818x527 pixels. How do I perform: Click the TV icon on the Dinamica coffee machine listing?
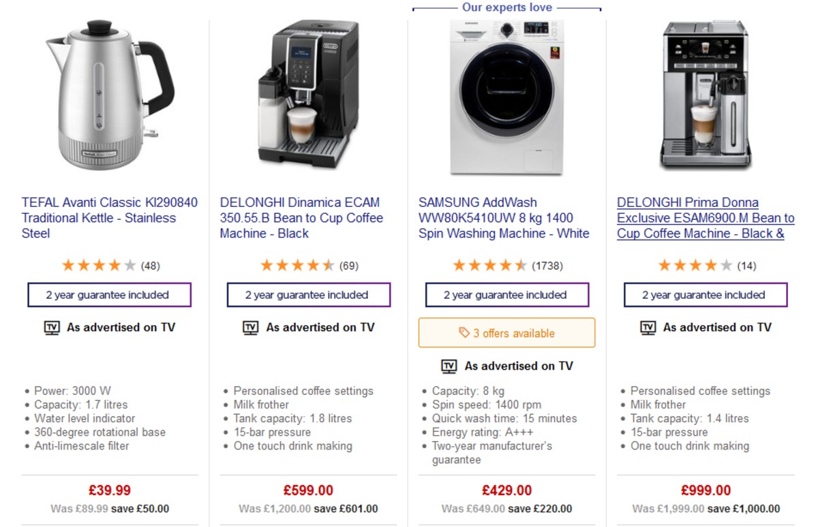pos(249,328)
